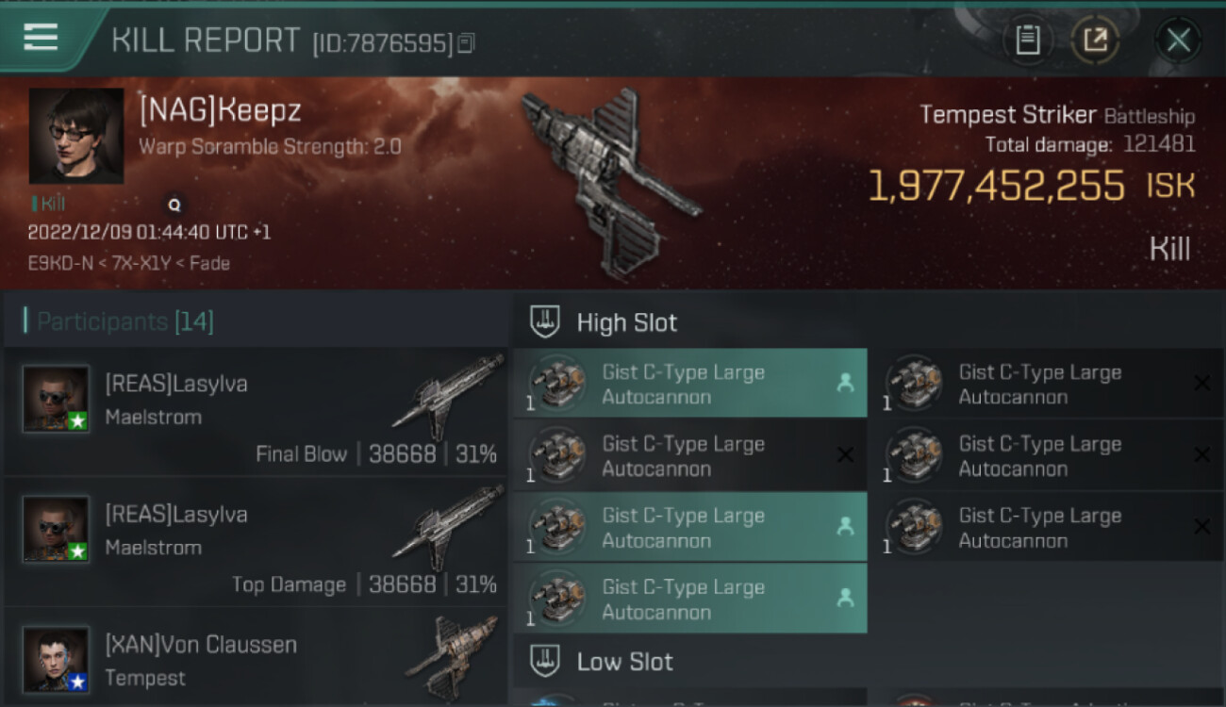Click the Participants [14] header
The image size is (1226, 707).
pos(125,321)
